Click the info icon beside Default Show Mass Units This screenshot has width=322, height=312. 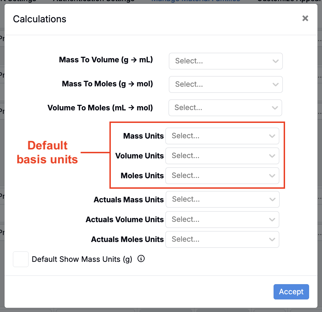coord(141,259)
